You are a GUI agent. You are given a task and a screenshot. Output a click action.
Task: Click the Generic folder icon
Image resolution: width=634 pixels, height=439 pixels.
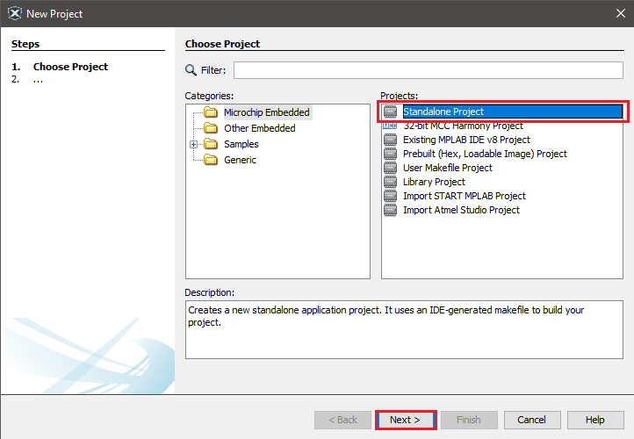[x=211, y=160]
